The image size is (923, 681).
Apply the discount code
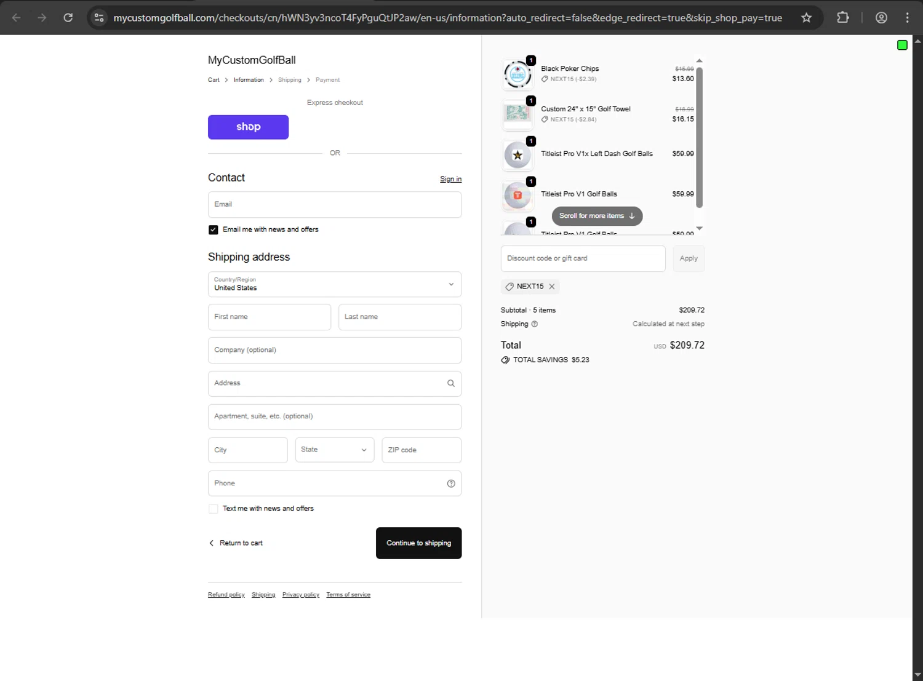click(689, 258)
